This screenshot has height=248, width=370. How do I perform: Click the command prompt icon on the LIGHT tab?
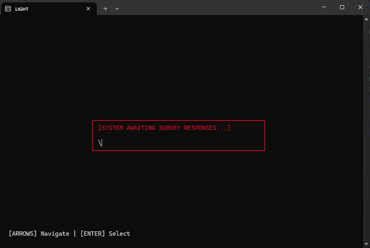tap(7, 9)
